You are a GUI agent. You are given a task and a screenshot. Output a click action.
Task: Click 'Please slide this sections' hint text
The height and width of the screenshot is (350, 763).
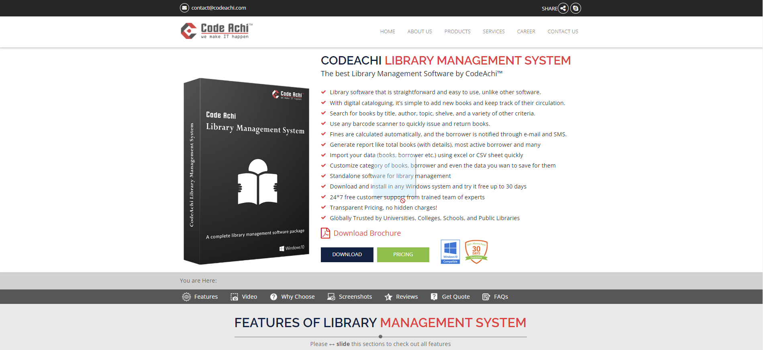point(380,344)
